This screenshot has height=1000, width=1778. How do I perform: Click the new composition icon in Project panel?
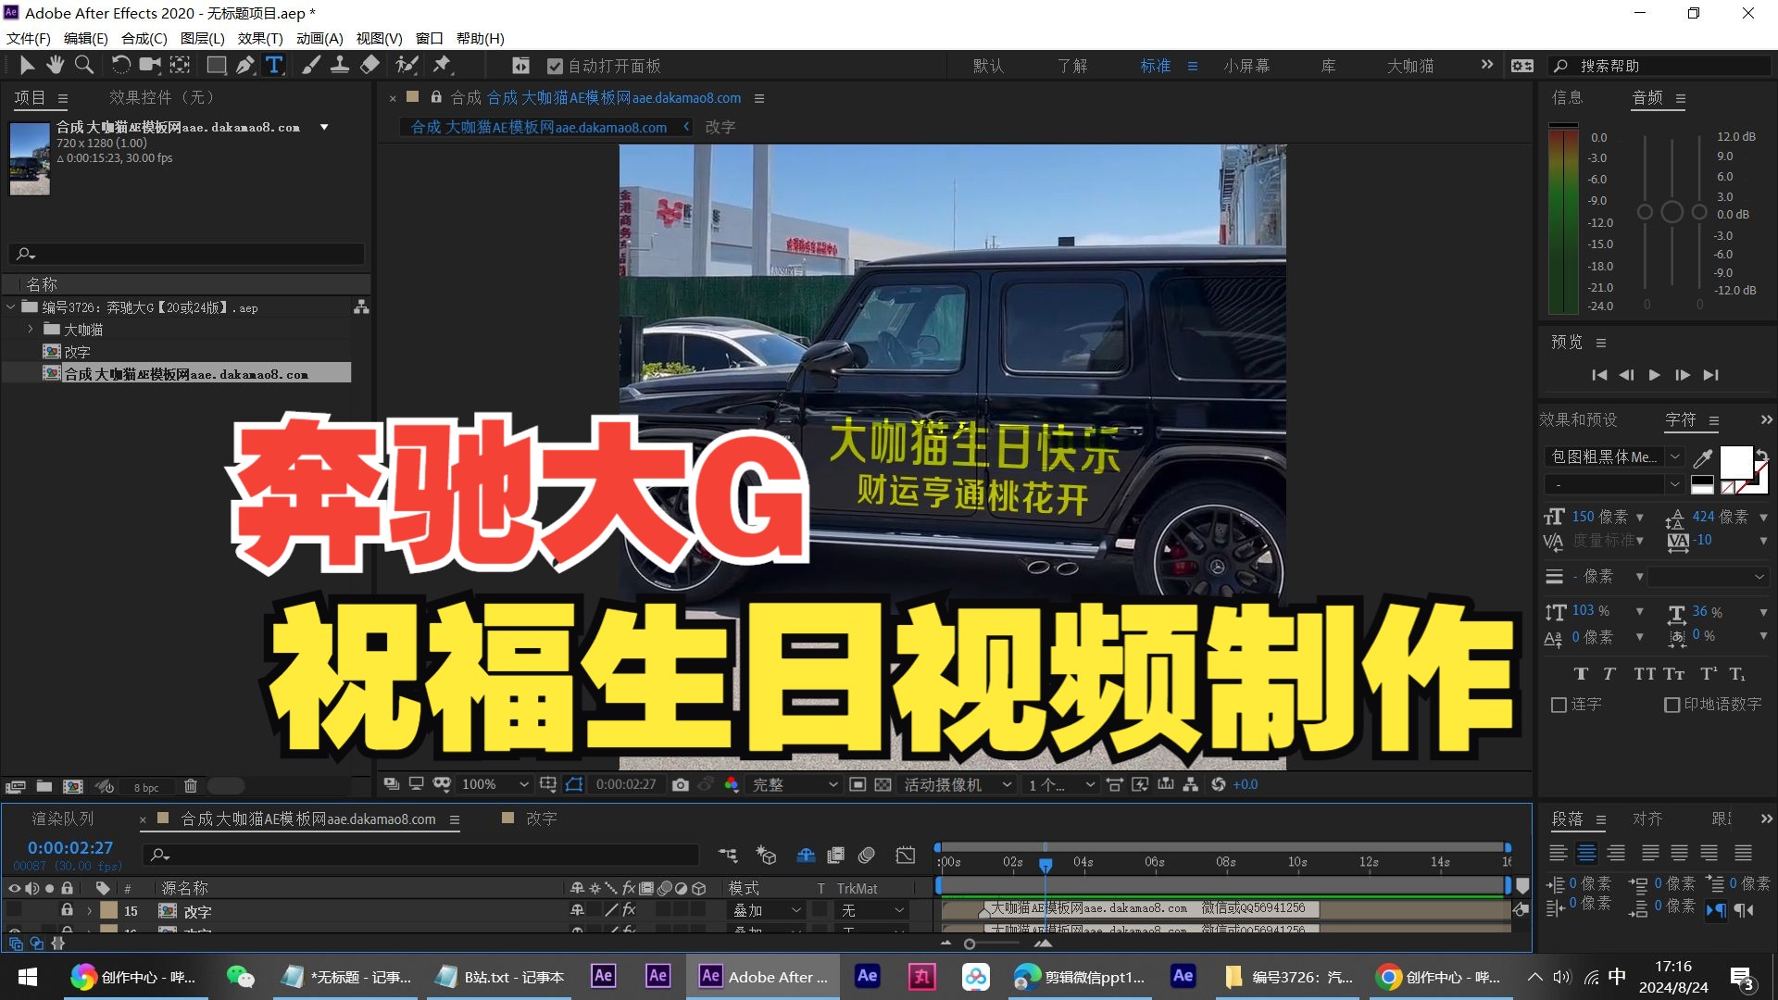pyautogui.click(x=73, y=786)
